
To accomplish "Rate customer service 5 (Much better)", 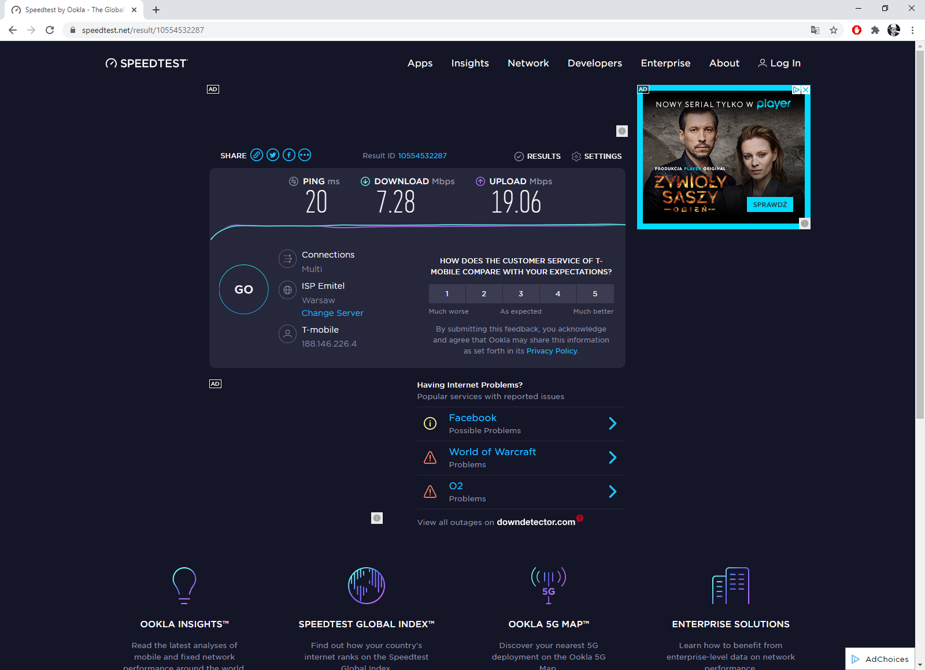I will [595, 294].
